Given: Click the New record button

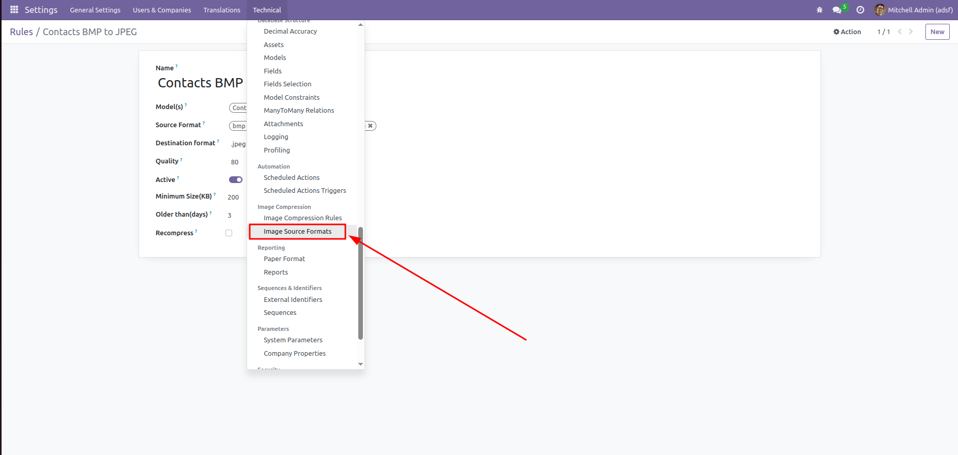Looking at the screenshot, I should pyautogui.click(x=937, y=32).
